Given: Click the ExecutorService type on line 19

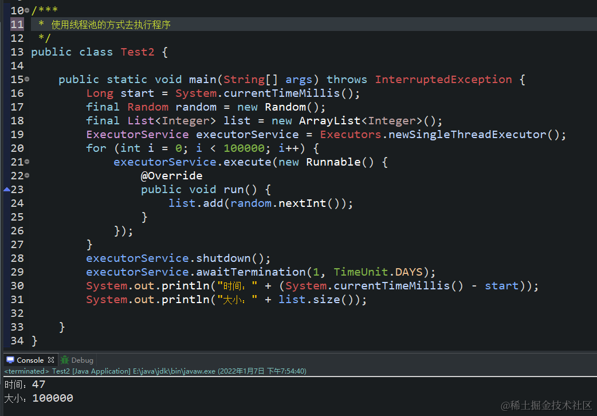Looking at the screenshot, I should click(138, 135).
